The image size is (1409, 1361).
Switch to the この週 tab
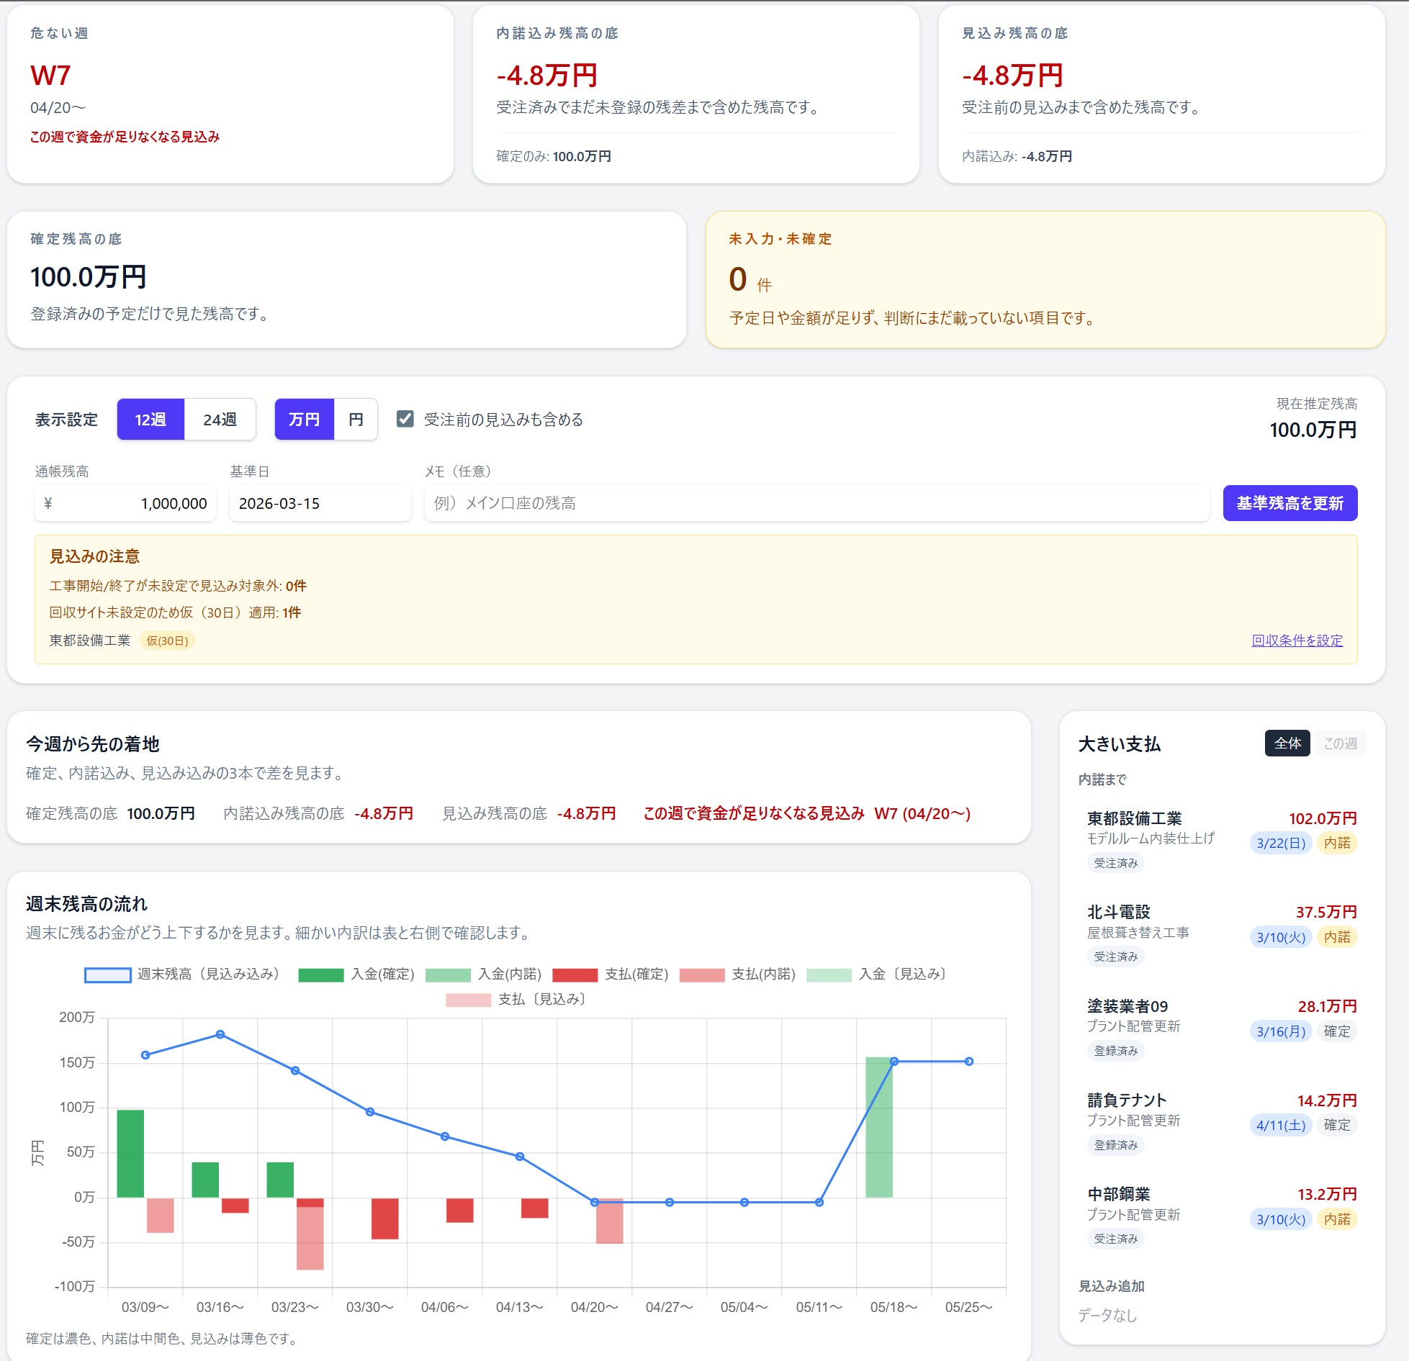click(1340, 743)
